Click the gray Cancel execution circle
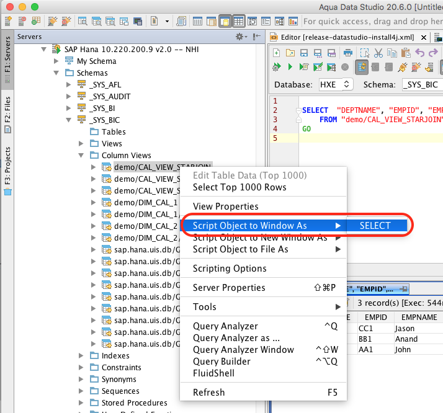This screenshot has width=443, height=413. [345, 67]
